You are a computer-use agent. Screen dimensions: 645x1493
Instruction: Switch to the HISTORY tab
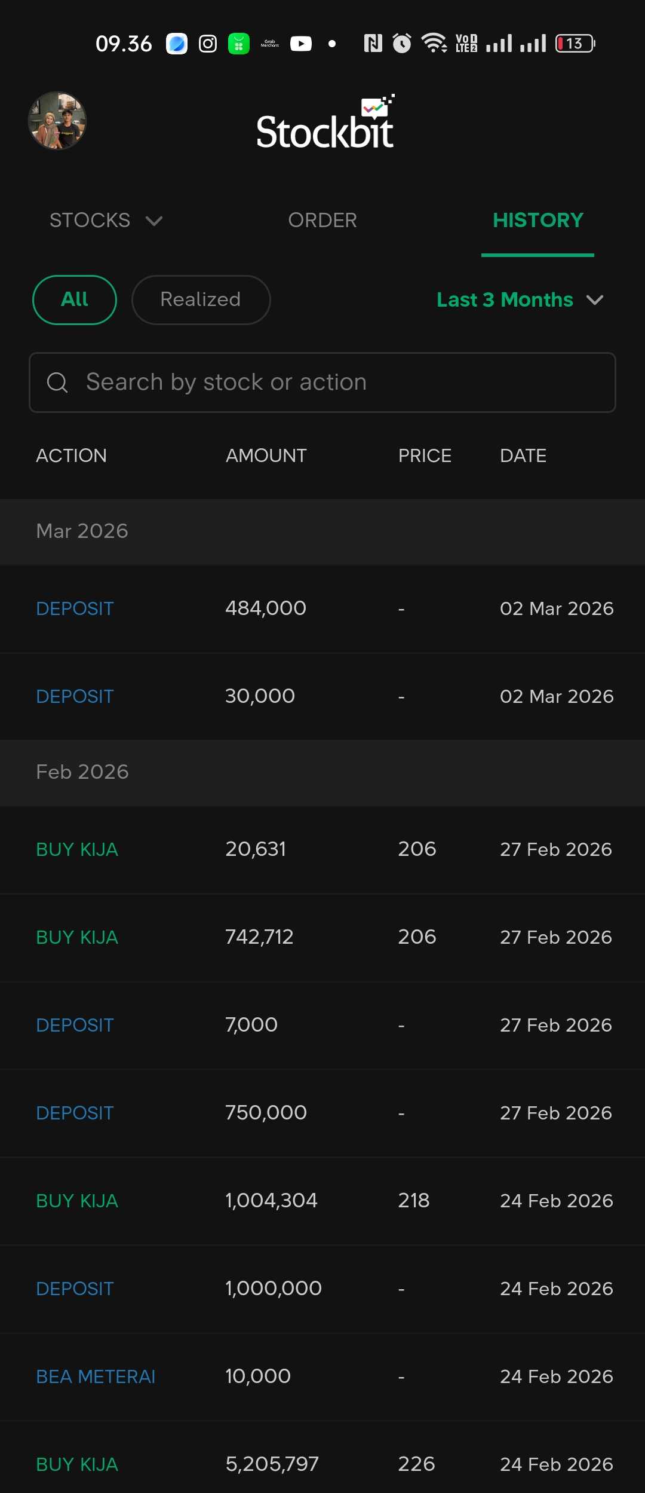[537, 221]
